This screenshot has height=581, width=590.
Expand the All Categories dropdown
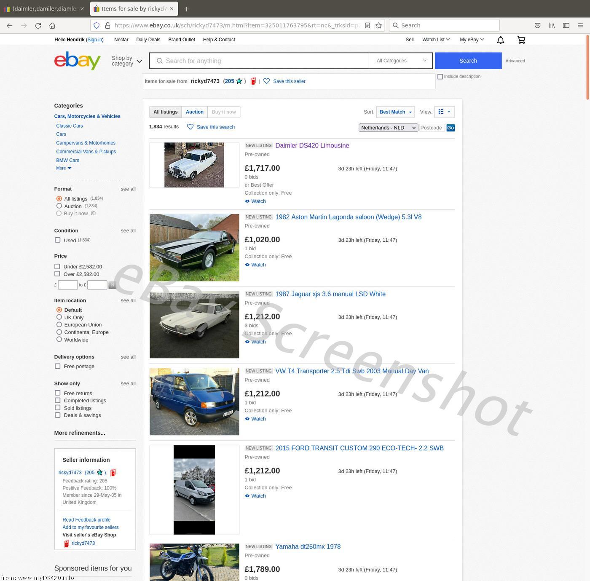pyautogui.click(x=400, y=61)
